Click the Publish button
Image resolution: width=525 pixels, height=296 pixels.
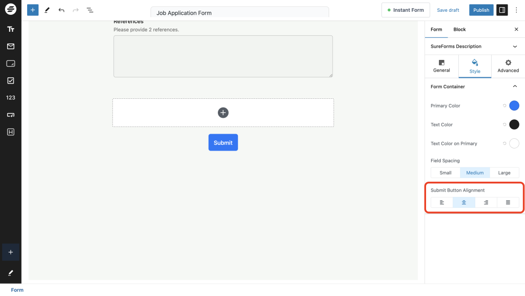coord(481,10)
